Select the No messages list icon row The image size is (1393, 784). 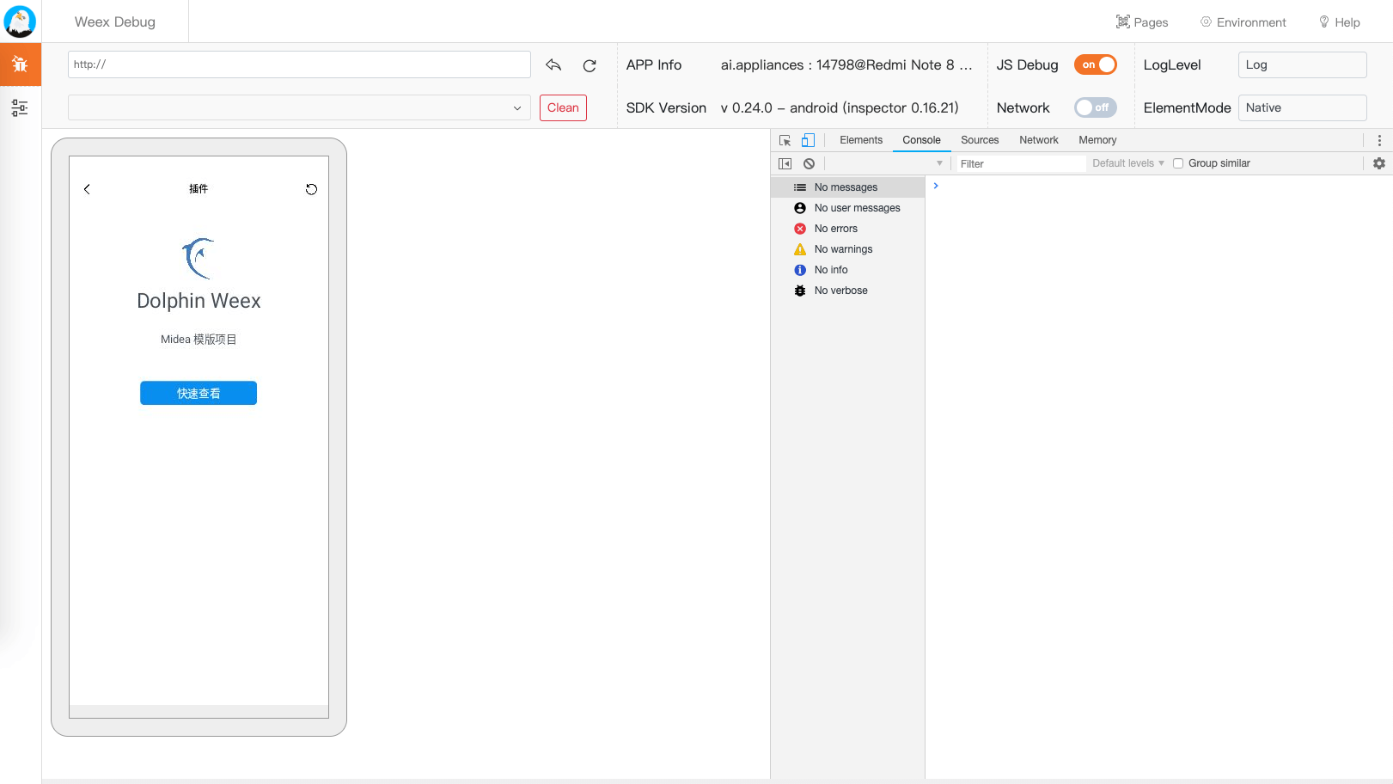tap(847, 187)
